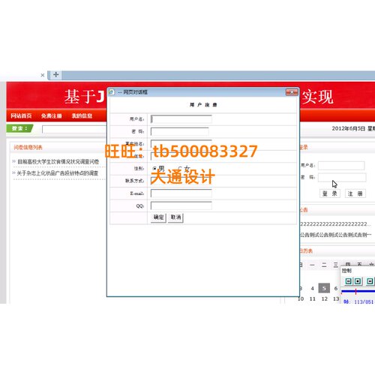Focus the QQ field in registration dialog
Viewport: 375px width, 375px height.
181,205
